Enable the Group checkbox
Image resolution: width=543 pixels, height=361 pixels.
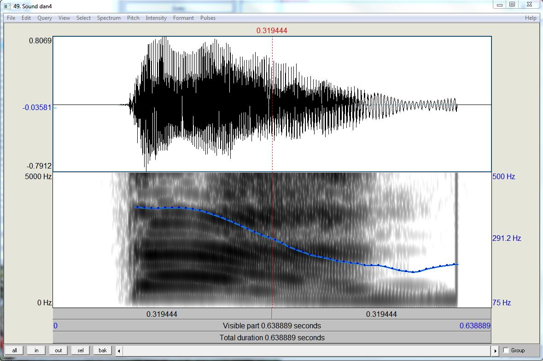[506, 350]
